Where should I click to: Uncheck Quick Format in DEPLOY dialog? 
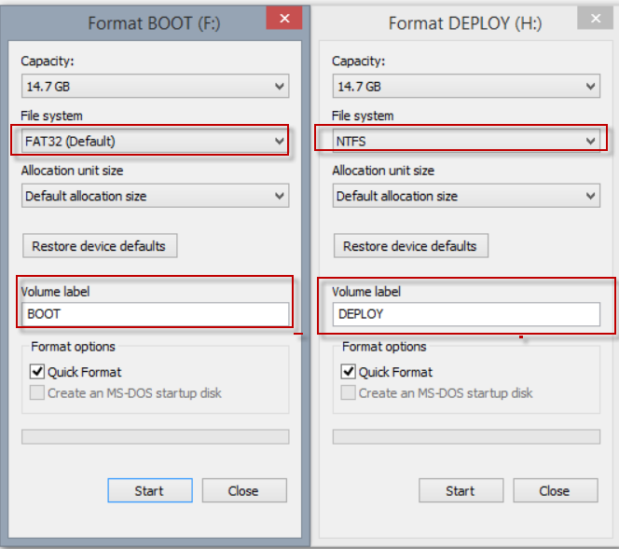pyautogui.click(x=349, y=371)
